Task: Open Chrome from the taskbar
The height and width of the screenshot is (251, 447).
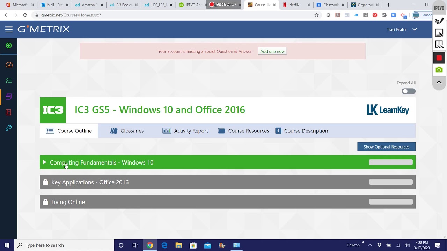Action: 150,245
